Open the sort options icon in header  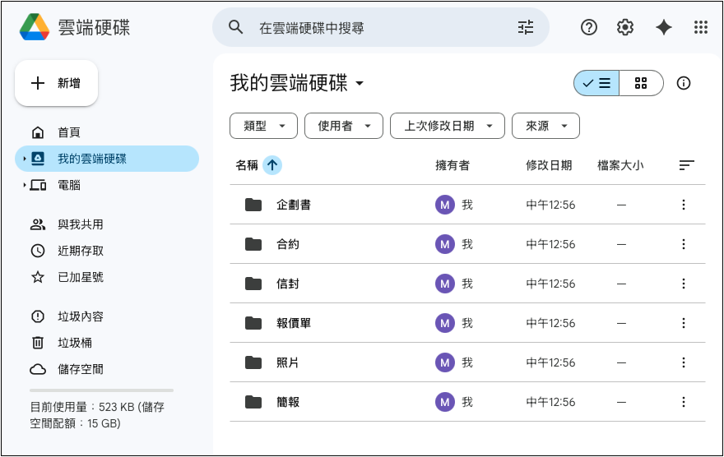(686, 165)
